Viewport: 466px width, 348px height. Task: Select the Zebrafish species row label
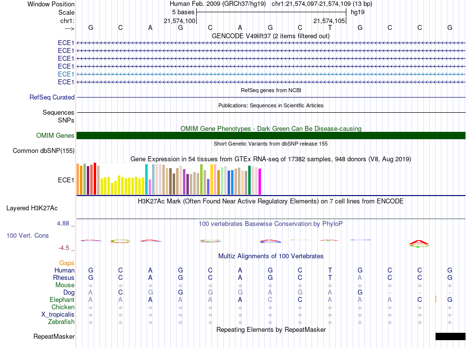tap(61, 322)
